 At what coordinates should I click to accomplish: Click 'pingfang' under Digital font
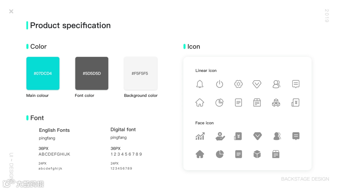tap(119, 137)
